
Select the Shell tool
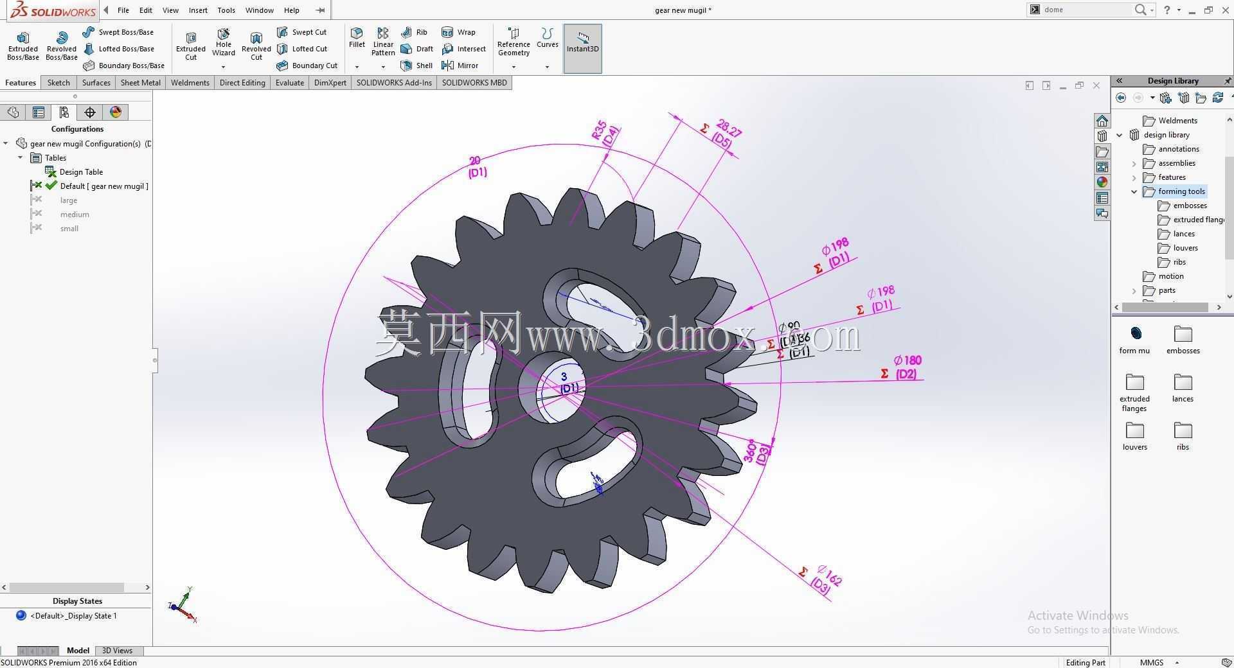click(416, 66)
